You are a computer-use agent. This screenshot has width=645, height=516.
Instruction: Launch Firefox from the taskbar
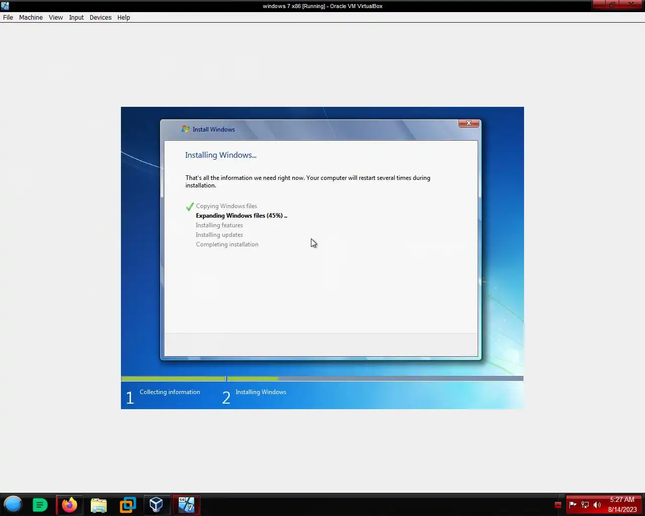click(x=70, y=504)
